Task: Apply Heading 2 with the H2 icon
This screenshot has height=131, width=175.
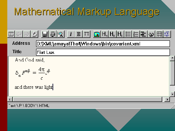Action: coord(112,34)
